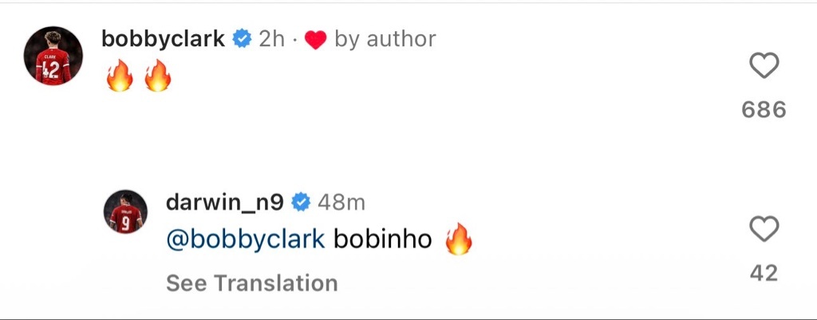Open bobbyclark's profile picture
This screenshot has width=817, height=320.
[x=53, y=55]
